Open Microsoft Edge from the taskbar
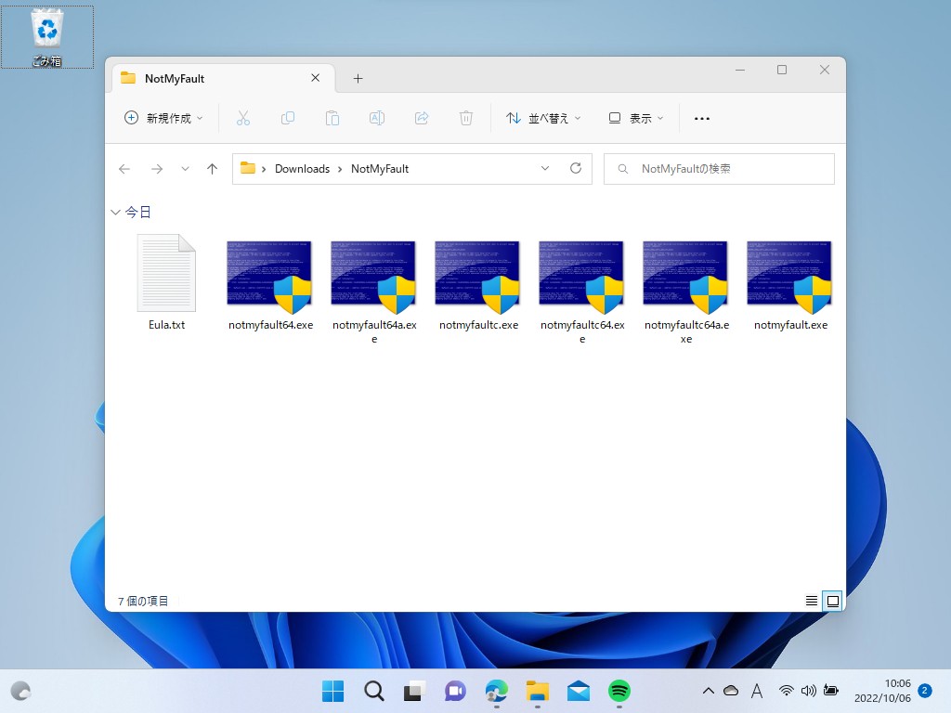The width and height of the screenshot is (951, 713). tap(496, 691)
